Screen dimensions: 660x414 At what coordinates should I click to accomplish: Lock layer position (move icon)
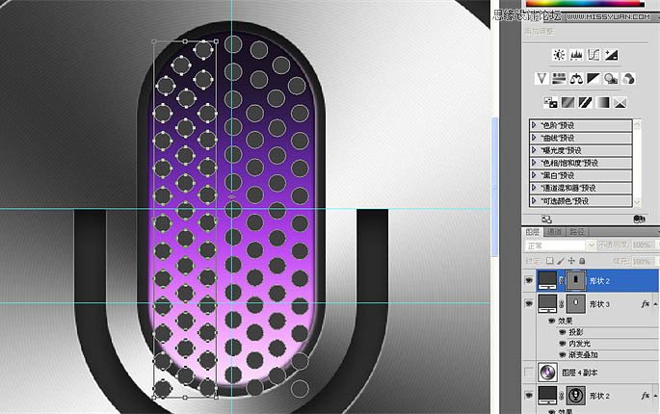pos(571,261)
